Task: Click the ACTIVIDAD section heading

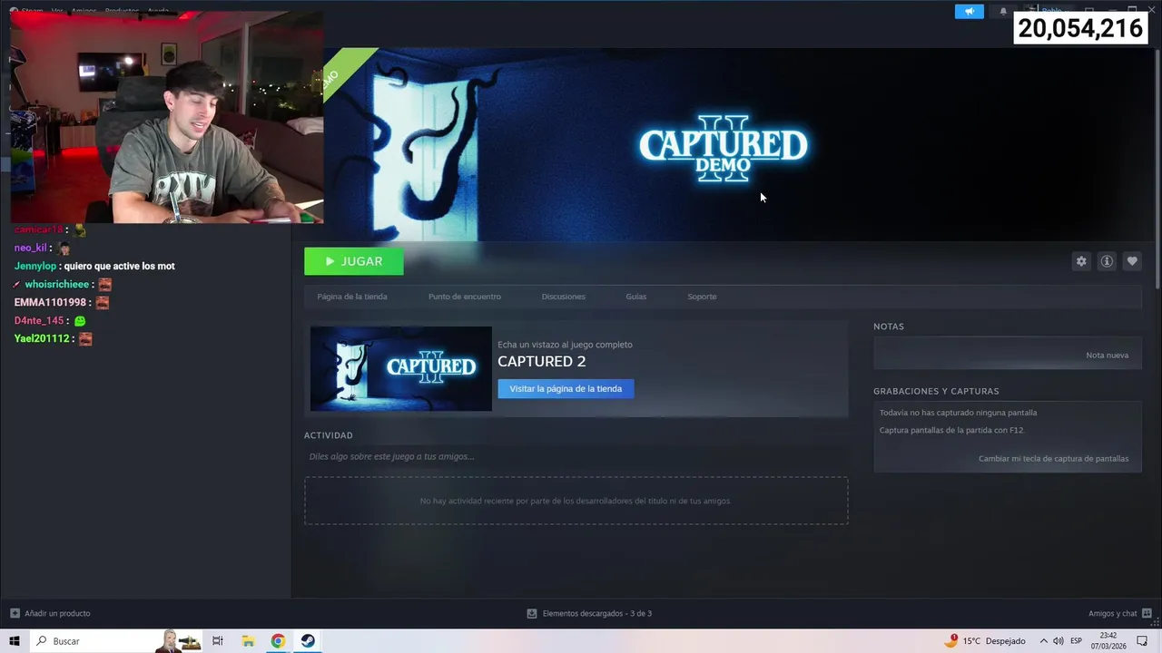Action: (328, 435)
